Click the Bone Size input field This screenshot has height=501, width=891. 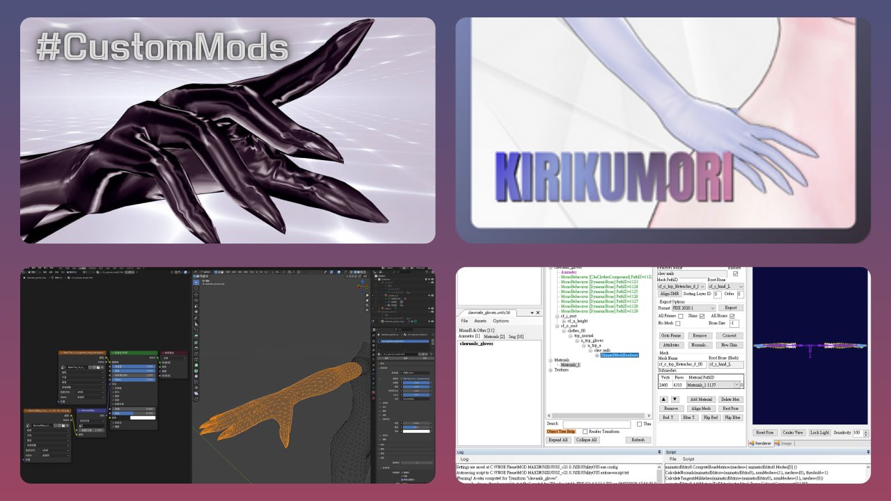click(734, 324)
